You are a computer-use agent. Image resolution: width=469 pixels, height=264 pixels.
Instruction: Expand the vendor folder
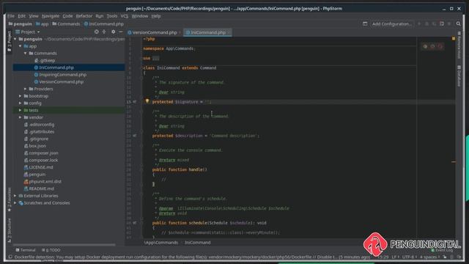pyautogui.click(x=21, y=117)
